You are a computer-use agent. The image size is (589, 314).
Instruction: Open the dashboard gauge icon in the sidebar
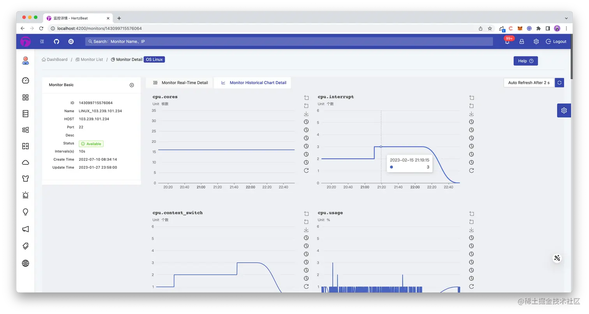[x=25, y=81]
